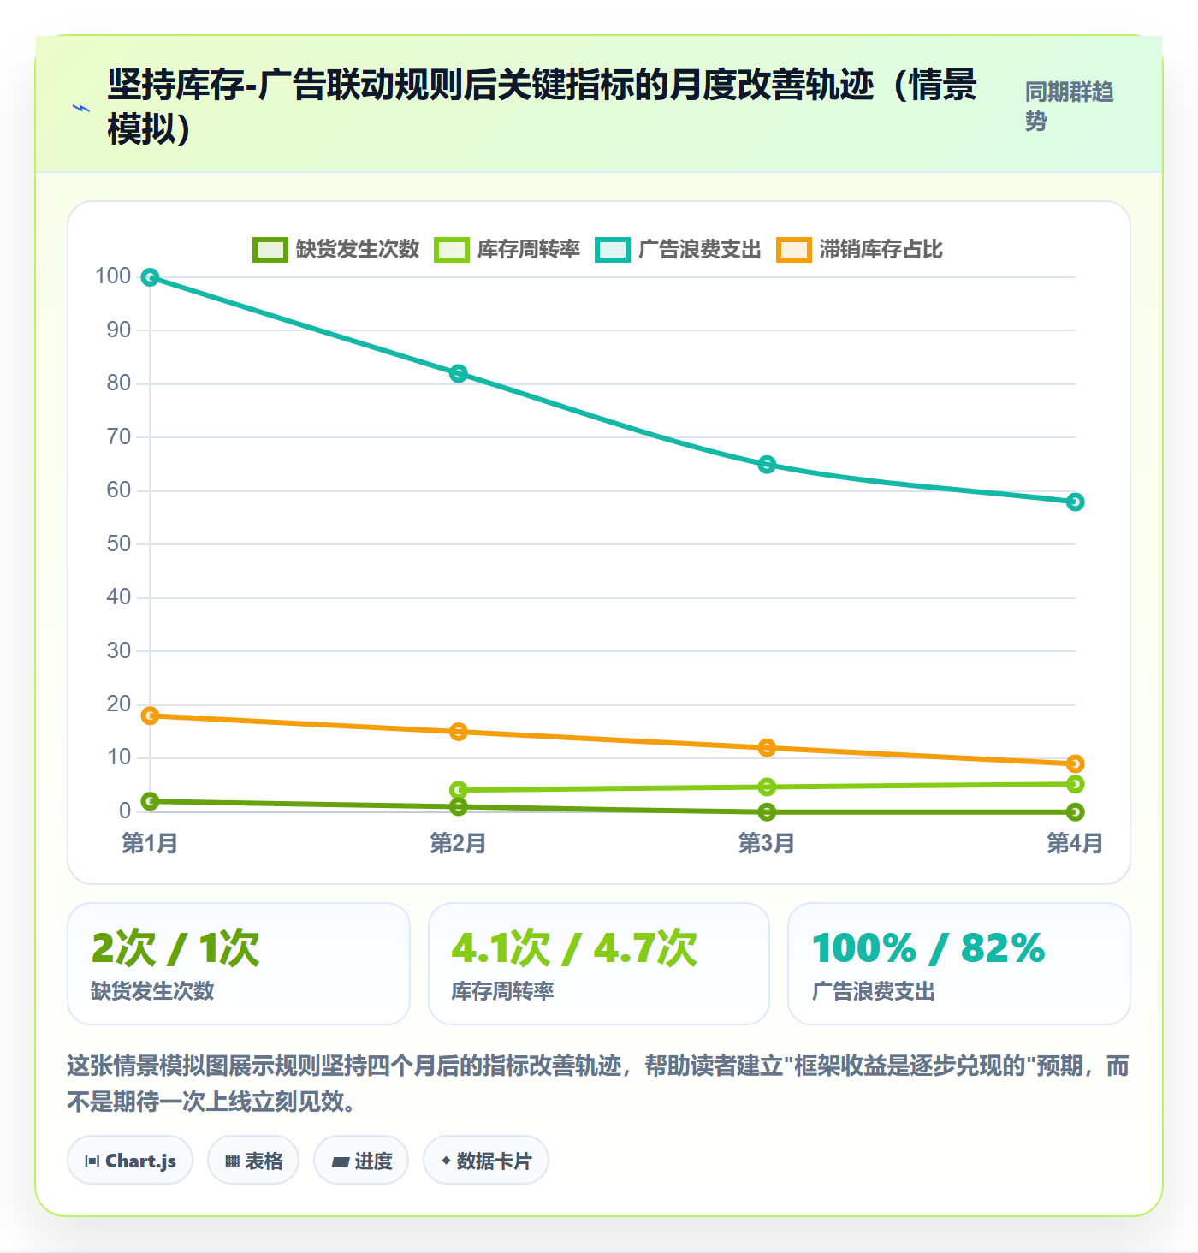Click the light green 库存周转率 point at 第2月
The image size is (1198, 1253).
coord(459,790)
